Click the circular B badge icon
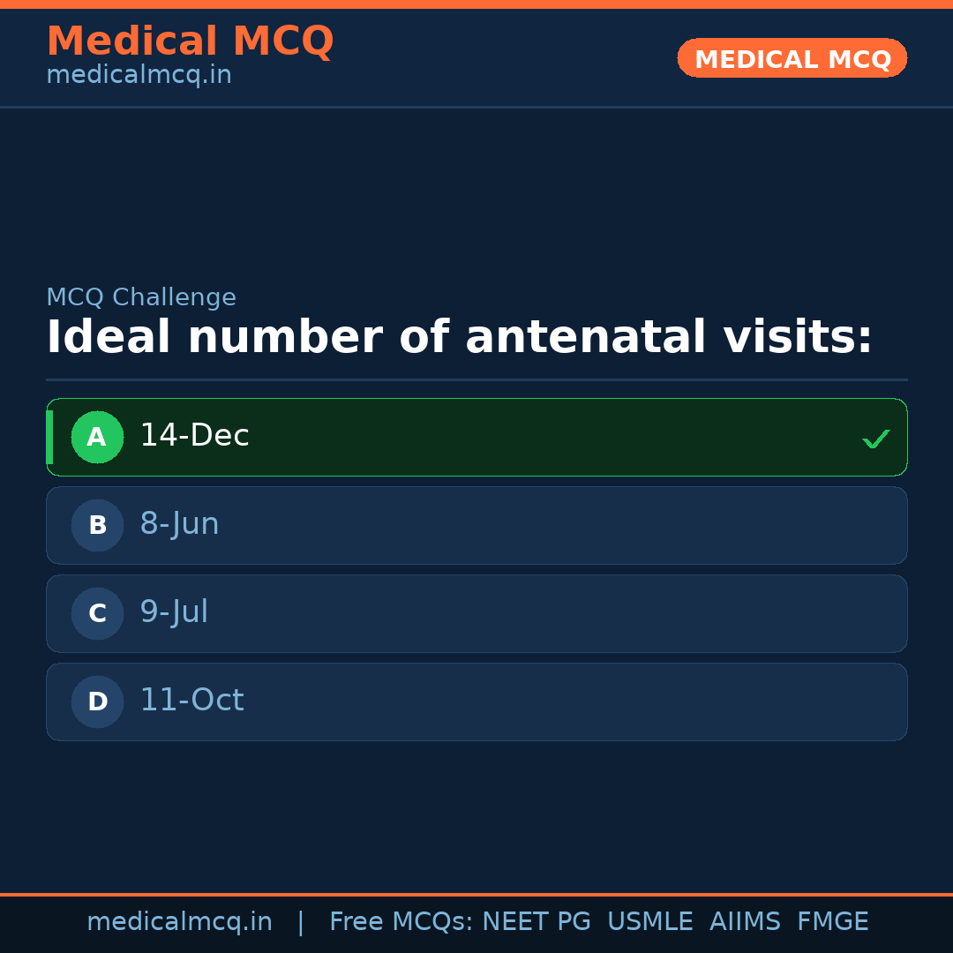The width and height of the screenshot is (953, 953). click(97, 525)
